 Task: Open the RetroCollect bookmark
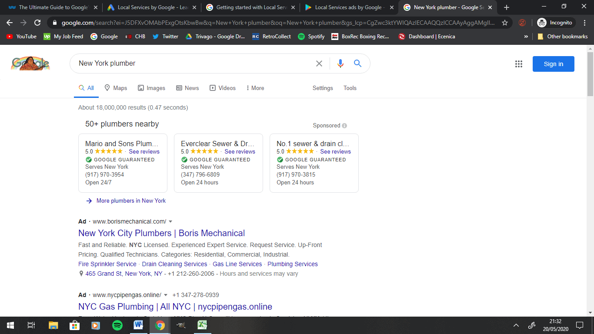point(271,37)
